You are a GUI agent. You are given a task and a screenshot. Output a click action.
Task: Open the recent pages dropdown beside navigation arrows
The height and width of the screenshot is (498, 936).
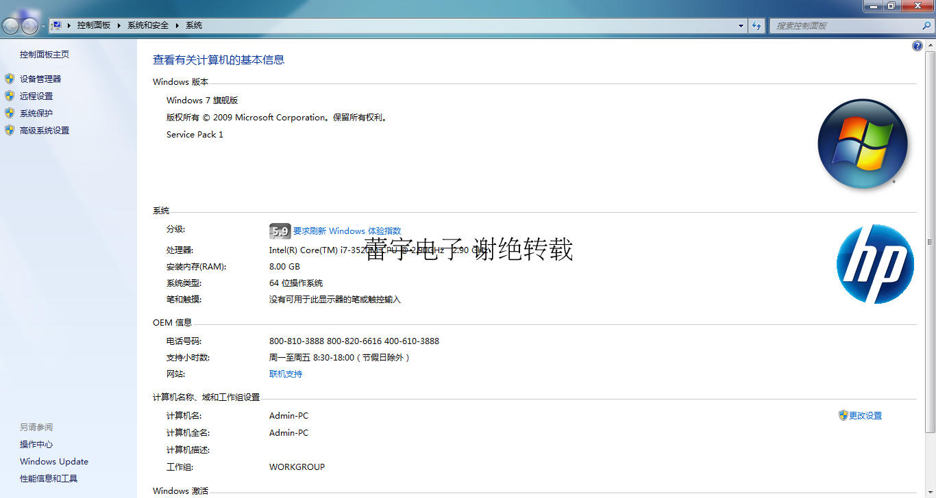(43, 27)
